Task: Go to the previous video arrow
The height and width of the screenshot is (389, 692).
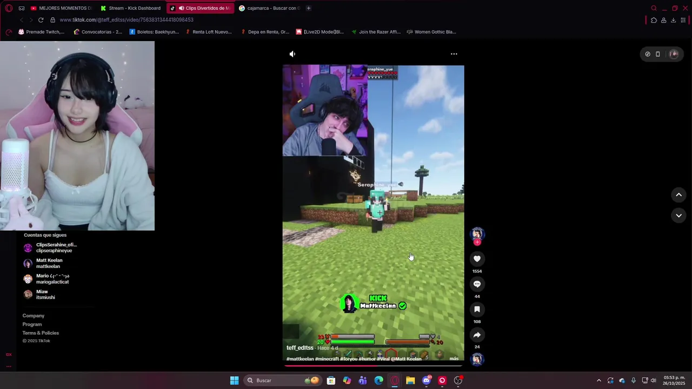Action: tap(678, 194)
